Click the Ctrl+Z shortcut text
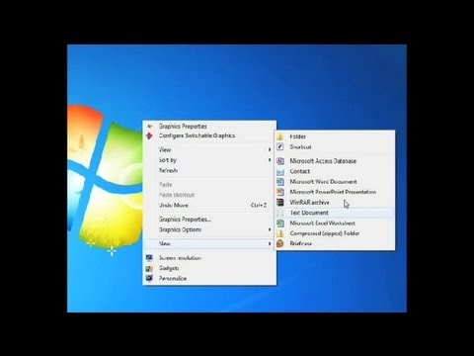The image size is (474, 356). click(x=259, y=205)
